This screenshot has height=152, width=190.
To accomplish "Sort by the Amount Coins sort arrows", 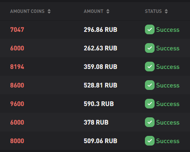I will (x=49, y=11).
